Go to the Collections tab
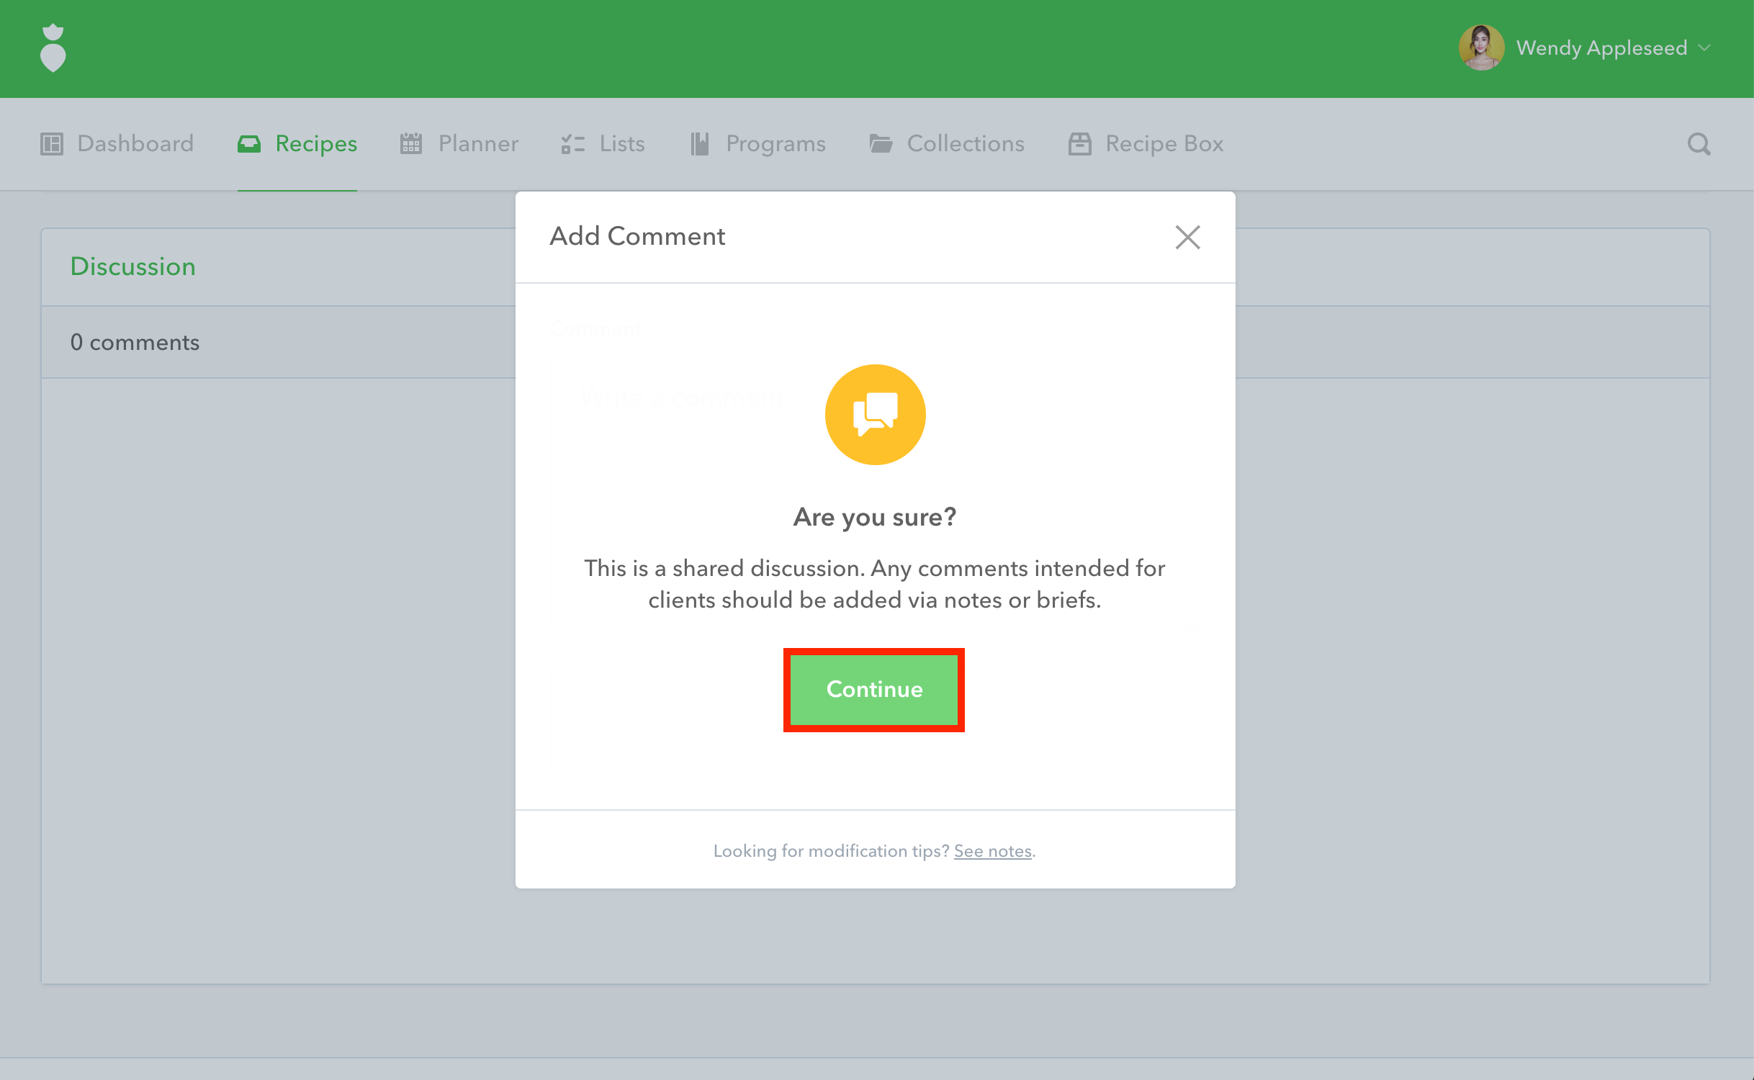 (x=965, y=144)
